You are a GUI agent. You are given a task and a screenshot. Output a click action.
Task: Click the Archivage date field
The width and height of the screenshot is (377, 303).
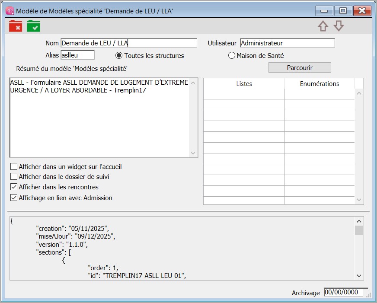(345, 292)
